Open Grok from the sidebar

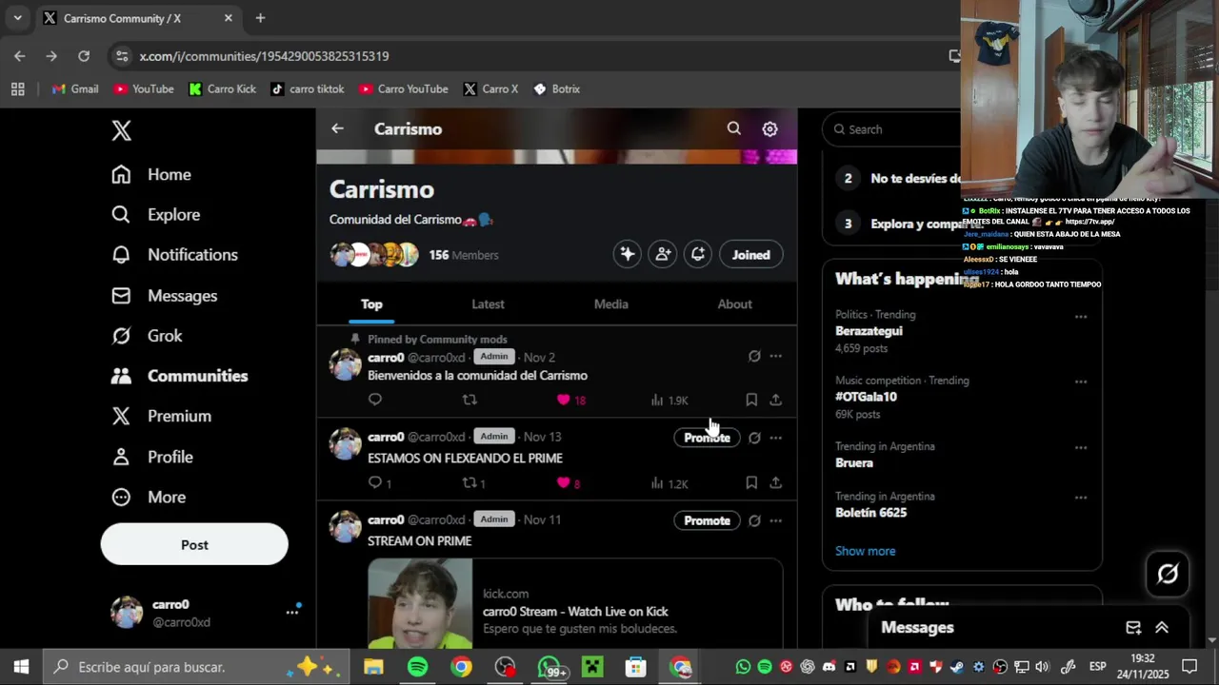[x=147, y=335]
